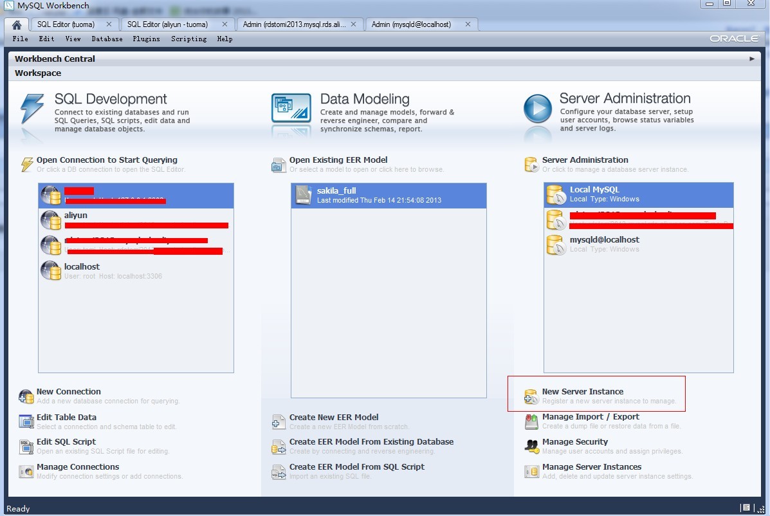The height and width of the screenshot is (516, 770).
Task: Click Create EER Model From SQL Script
Action: 357,467
